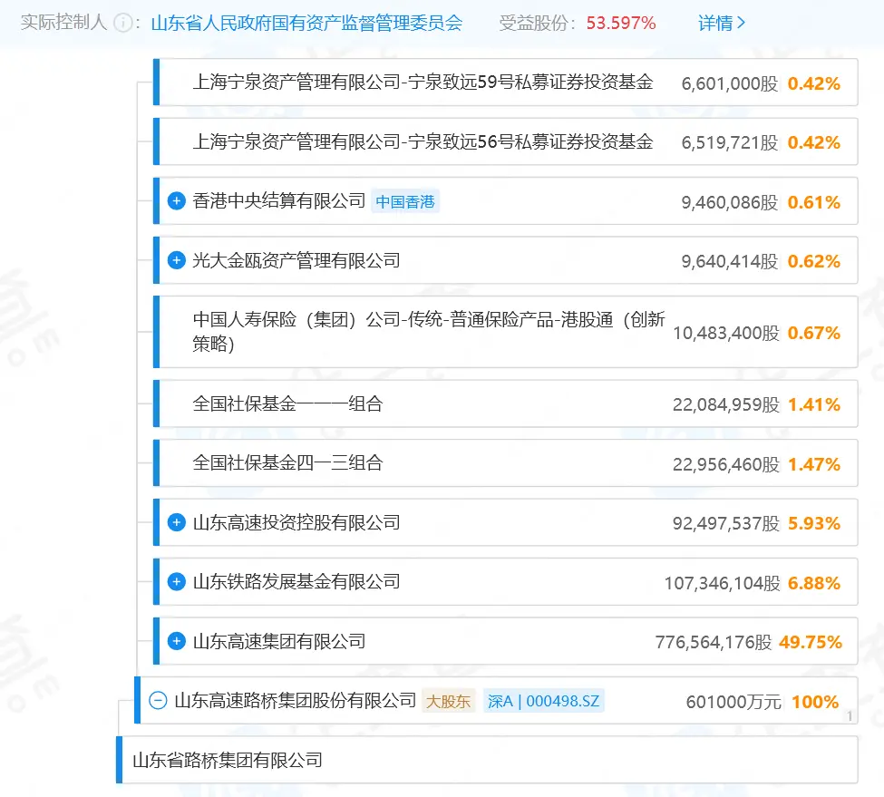Click the 1.47% shareholding percentage
The height and width of the screenshot is (797, 884).
[x=814, y=464]
